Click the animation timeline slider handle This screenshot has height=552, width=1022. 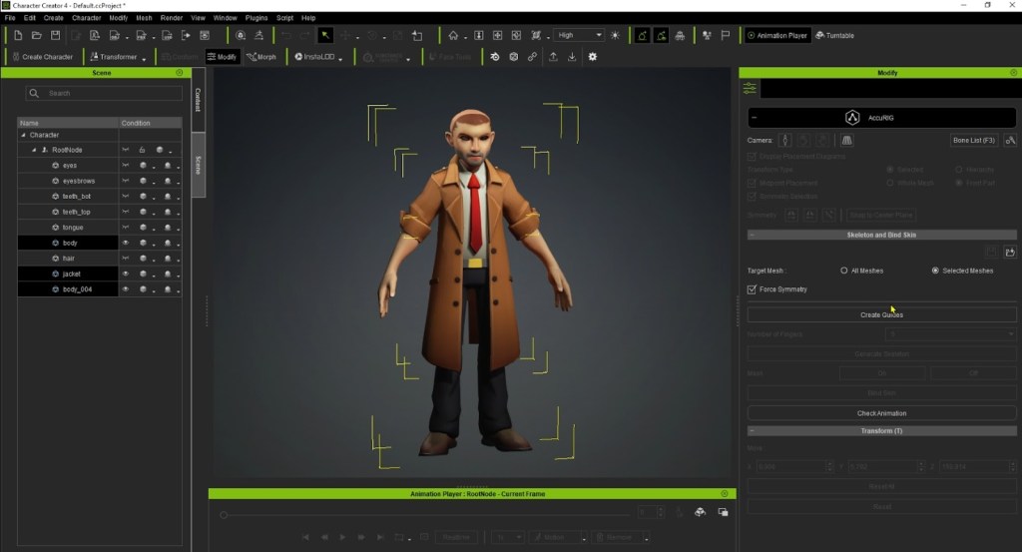point(224,515)
